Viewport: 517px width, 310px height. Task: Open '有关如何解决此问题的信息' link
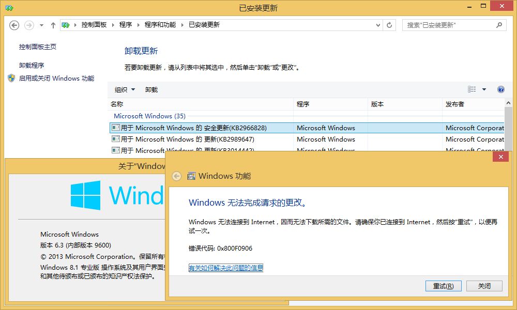coord(226,268)
